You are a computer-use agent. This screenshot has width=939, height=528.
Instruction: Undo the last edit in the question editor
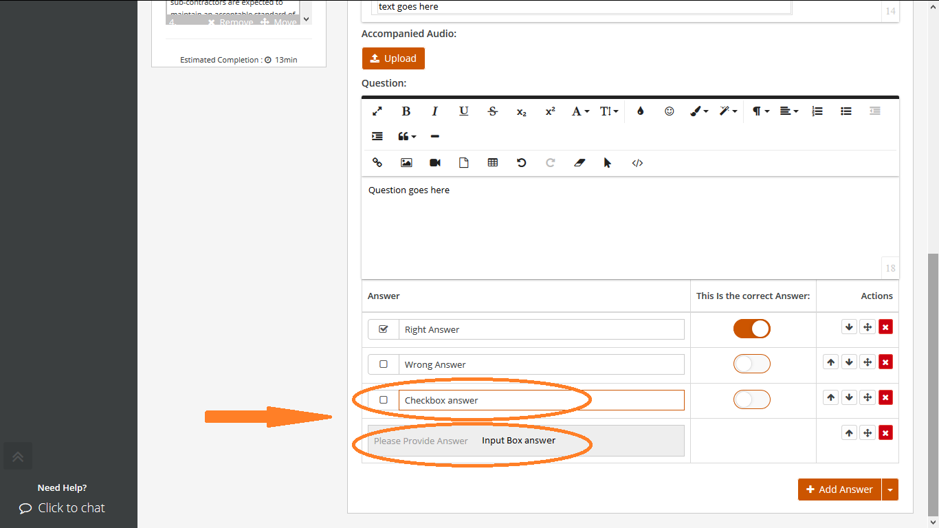point(521,162)
